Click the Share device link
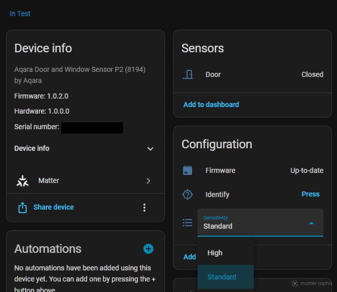337x292 pixels. point(54,207)
